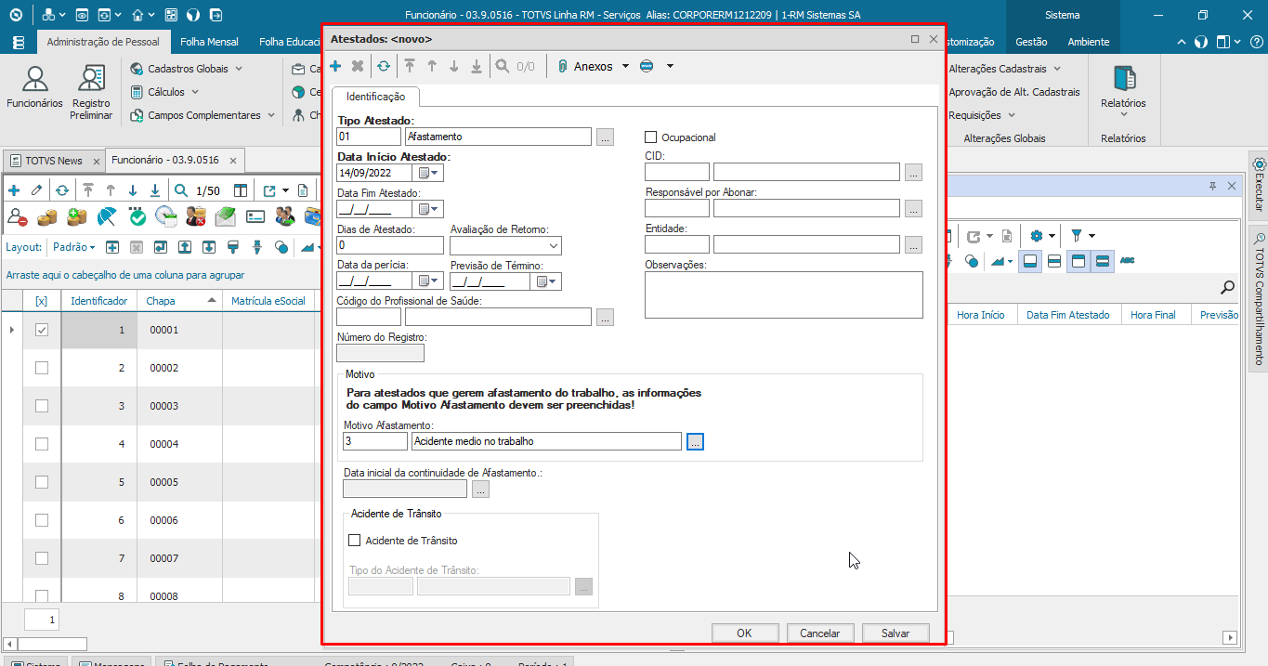
Task: Uncheck the checkbox for employee row 00001
Action: 41,330
